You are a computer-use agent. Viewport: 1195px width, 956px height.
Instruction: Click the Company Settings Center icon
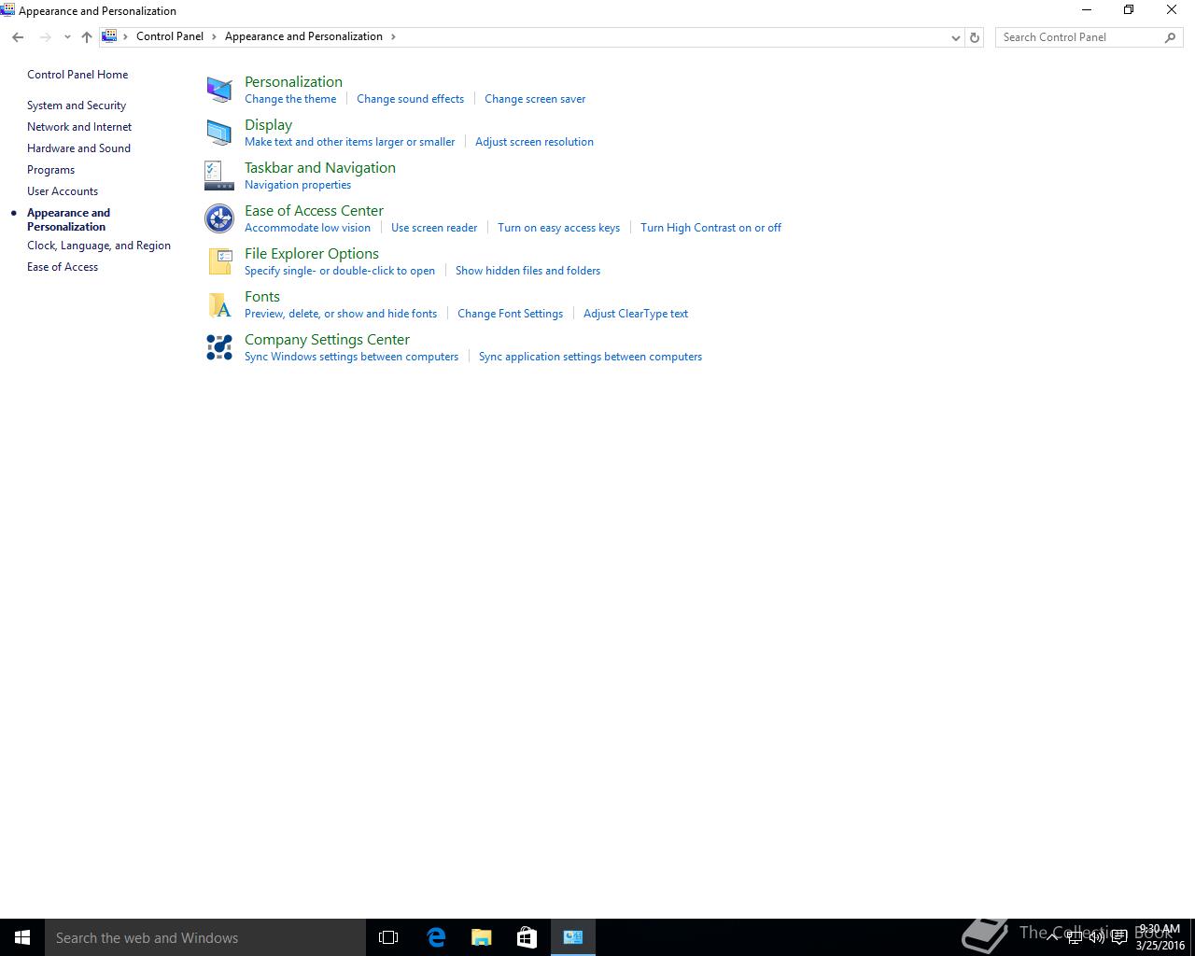pos(219,347)
